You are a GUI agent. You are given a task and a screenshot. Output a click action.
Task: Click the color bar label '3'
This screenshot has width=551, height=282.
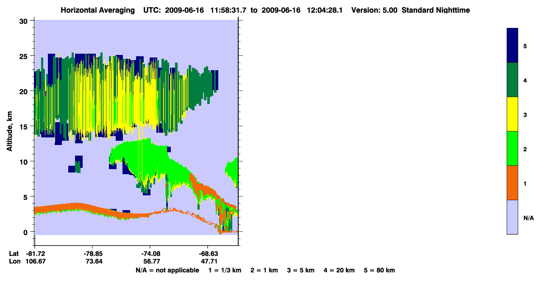click(525, 115)
